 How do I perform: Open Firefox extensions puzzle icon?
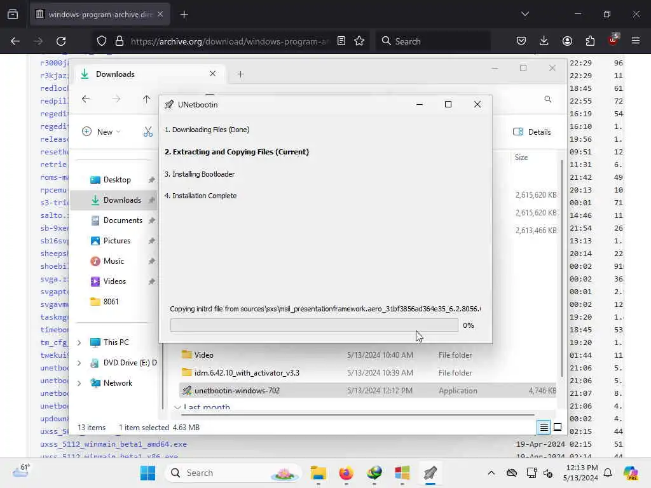(x=590, y=41)
